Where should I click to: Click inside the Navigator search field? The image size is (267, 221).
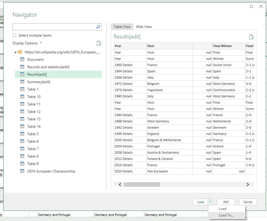coord(54,27)
